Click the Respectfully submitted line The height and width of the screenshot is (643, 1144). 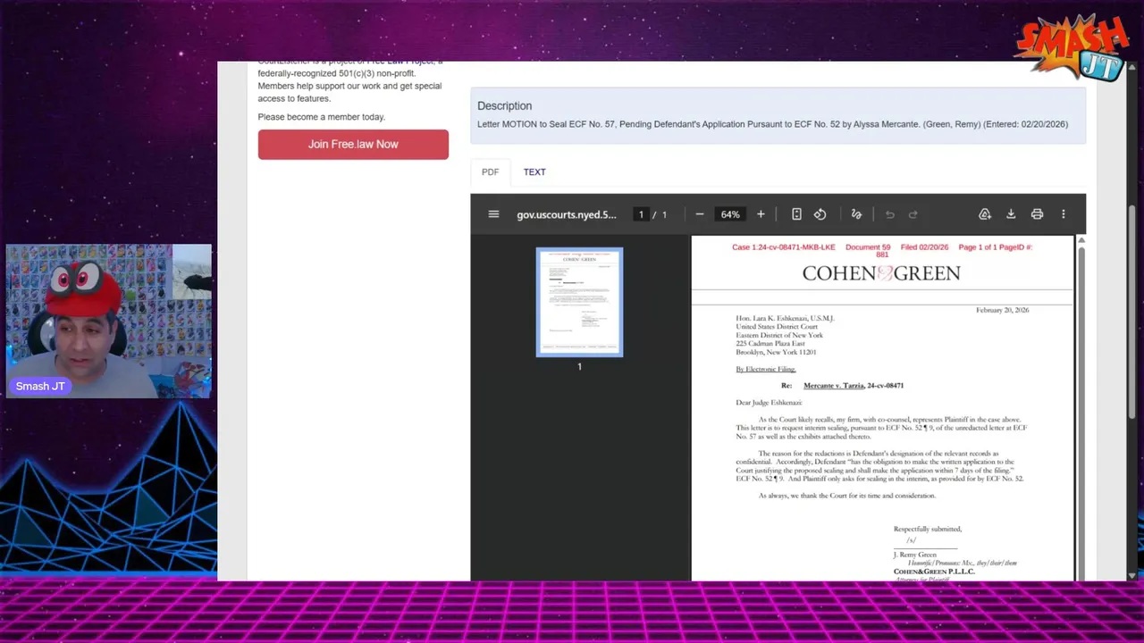[x=927, y=529]
